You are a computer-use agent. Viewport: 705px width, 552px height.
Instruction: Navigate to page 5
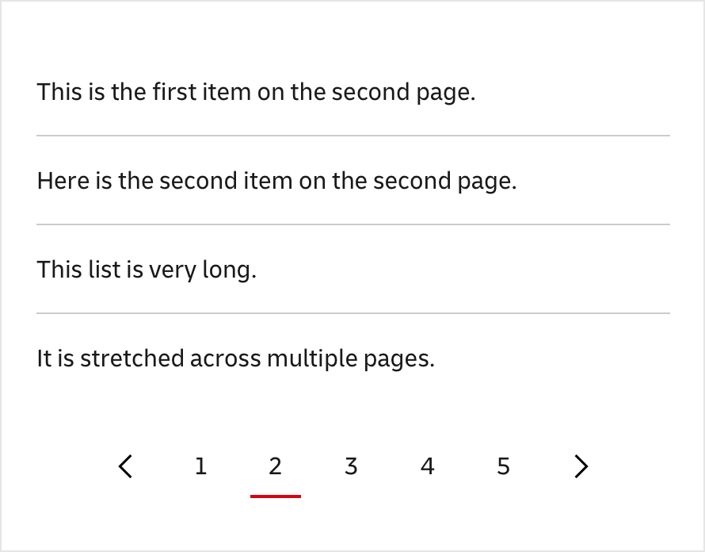(503, 466)
